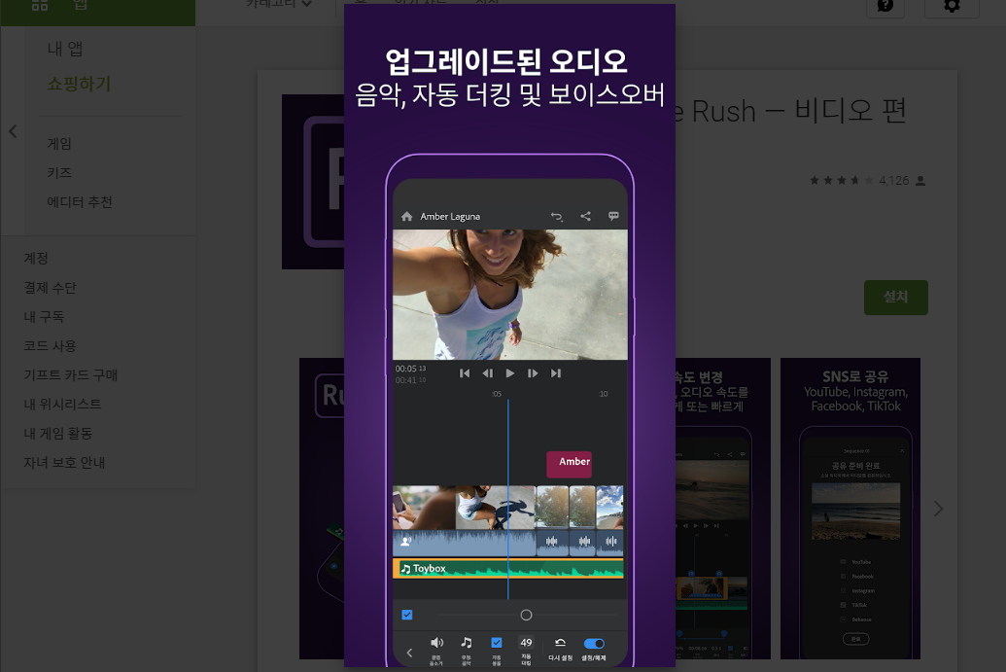Jump to the start of the video

(465, 372)
